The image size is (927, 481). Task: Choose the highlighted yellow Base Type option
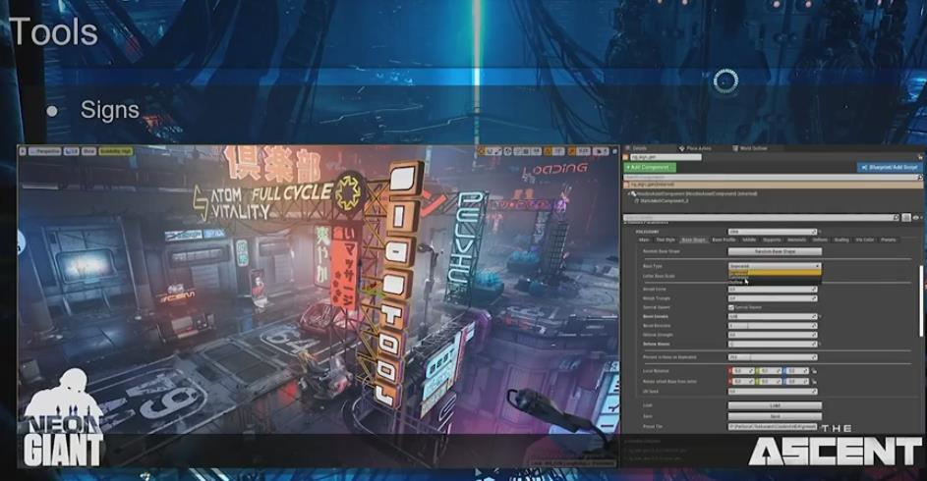775,273
